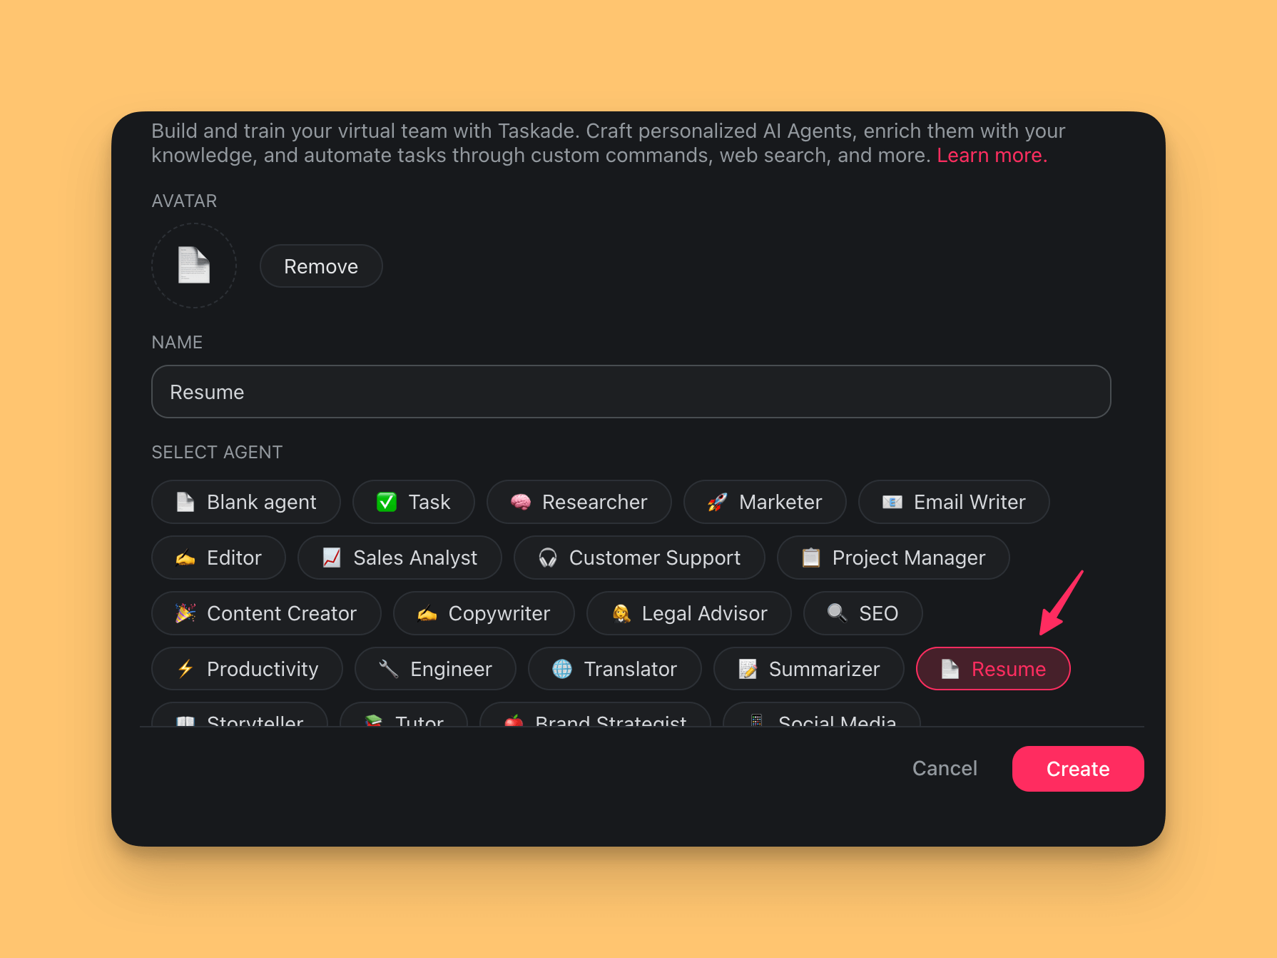
Task: Pick the Legal Advisor agent
Action: click(688, 613)
